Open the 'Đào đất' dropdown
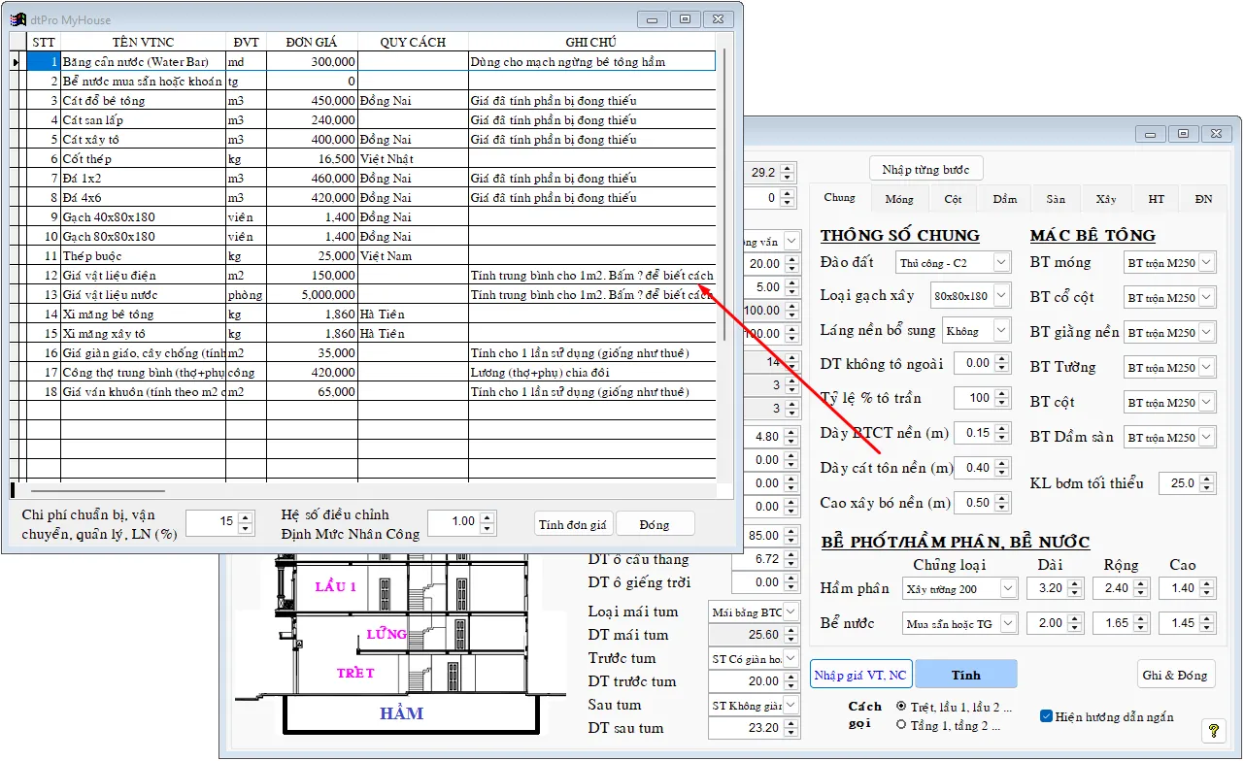Image resolution: width=1244 pixels, height=761 pixels. 1000,263
